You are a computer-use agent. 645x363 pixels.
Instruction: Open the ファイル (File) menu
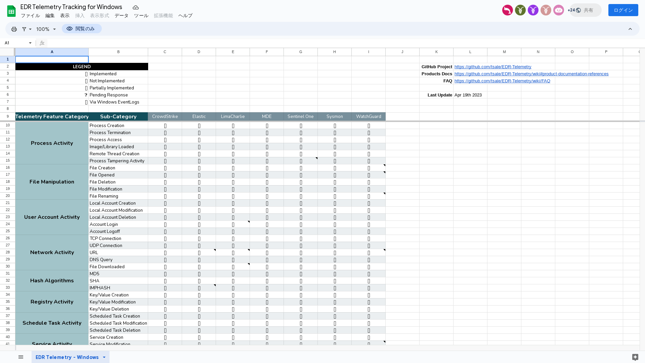tap(30, 16)
